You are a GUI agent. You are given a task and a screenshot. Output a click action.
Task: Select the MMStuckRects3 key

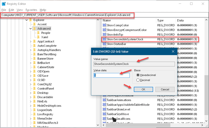point(48,123)
